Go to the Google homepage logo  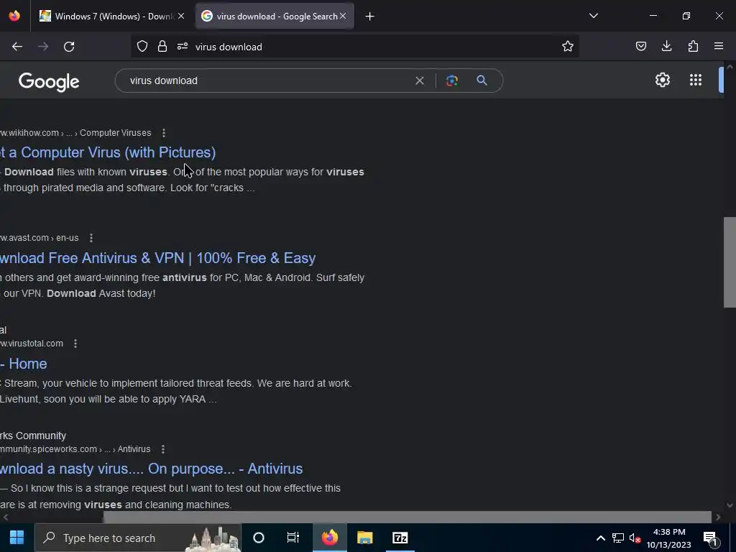coord(49,82)
